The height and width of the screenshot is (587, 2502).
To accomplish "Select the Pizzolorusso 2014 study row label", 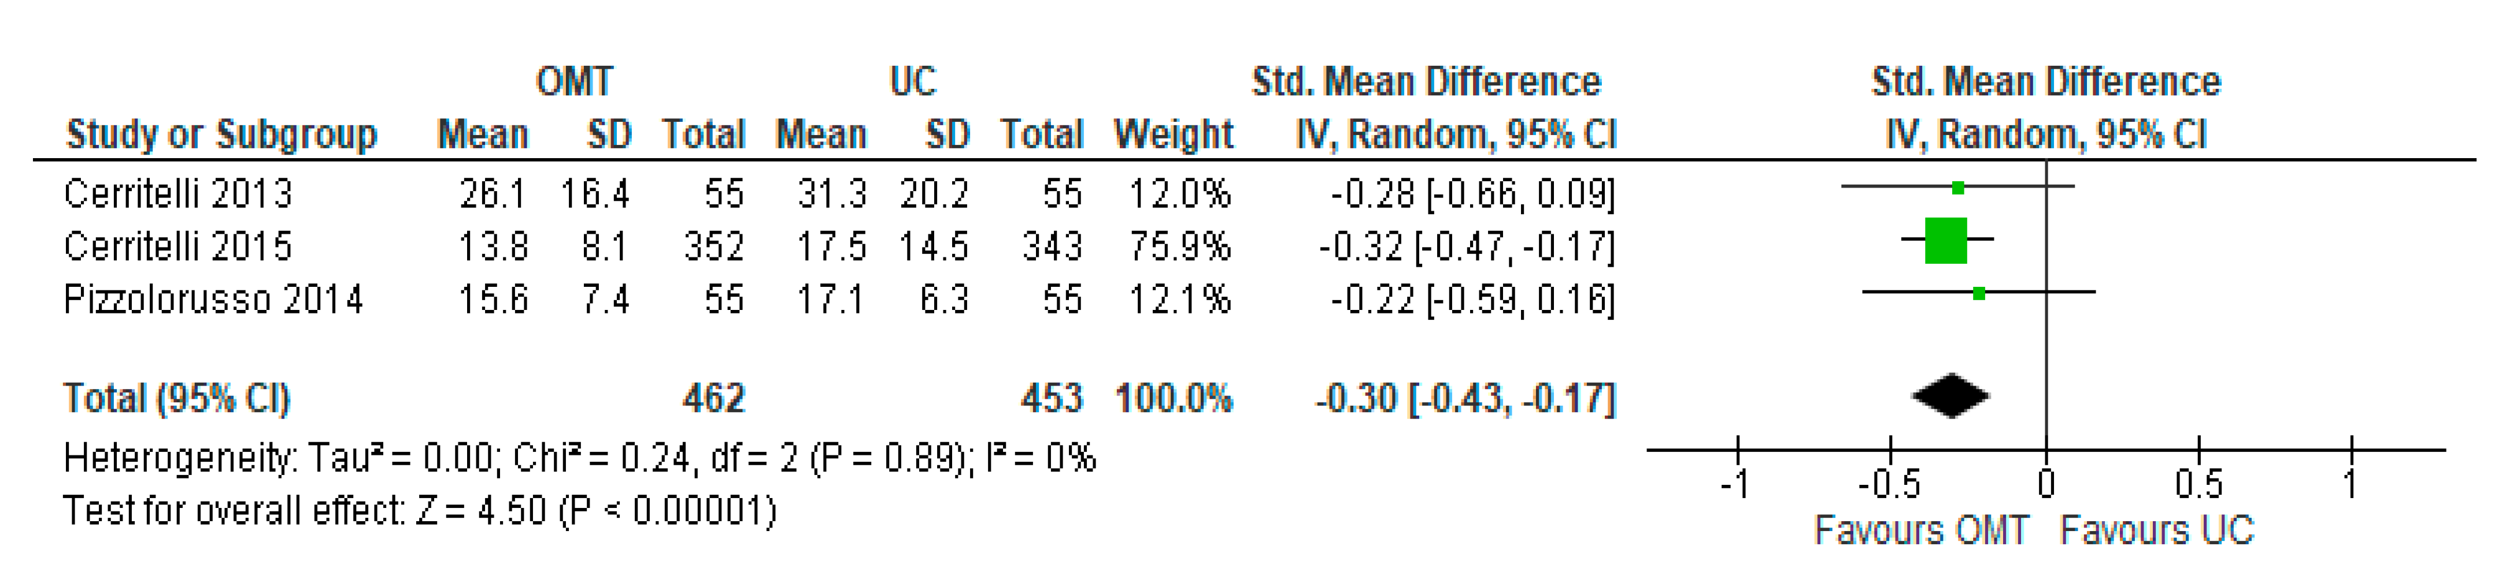I will pyautogui.click(x=213, y=299).
